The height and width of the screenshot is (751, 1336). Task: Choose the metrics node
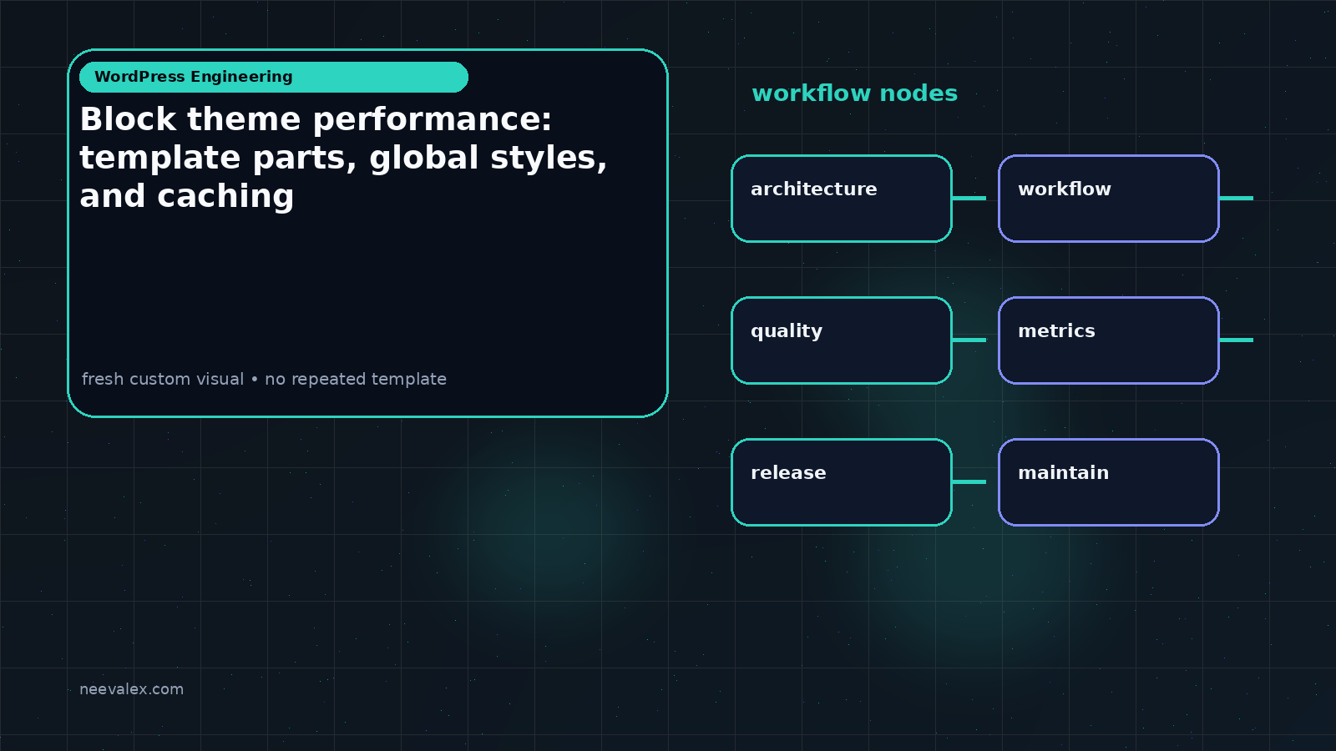point(1109,340)
